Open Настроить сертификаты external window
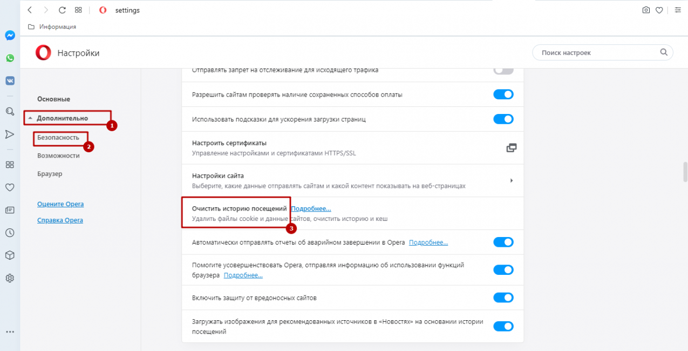This screenshot has width=688, height=351. (511, 148)
